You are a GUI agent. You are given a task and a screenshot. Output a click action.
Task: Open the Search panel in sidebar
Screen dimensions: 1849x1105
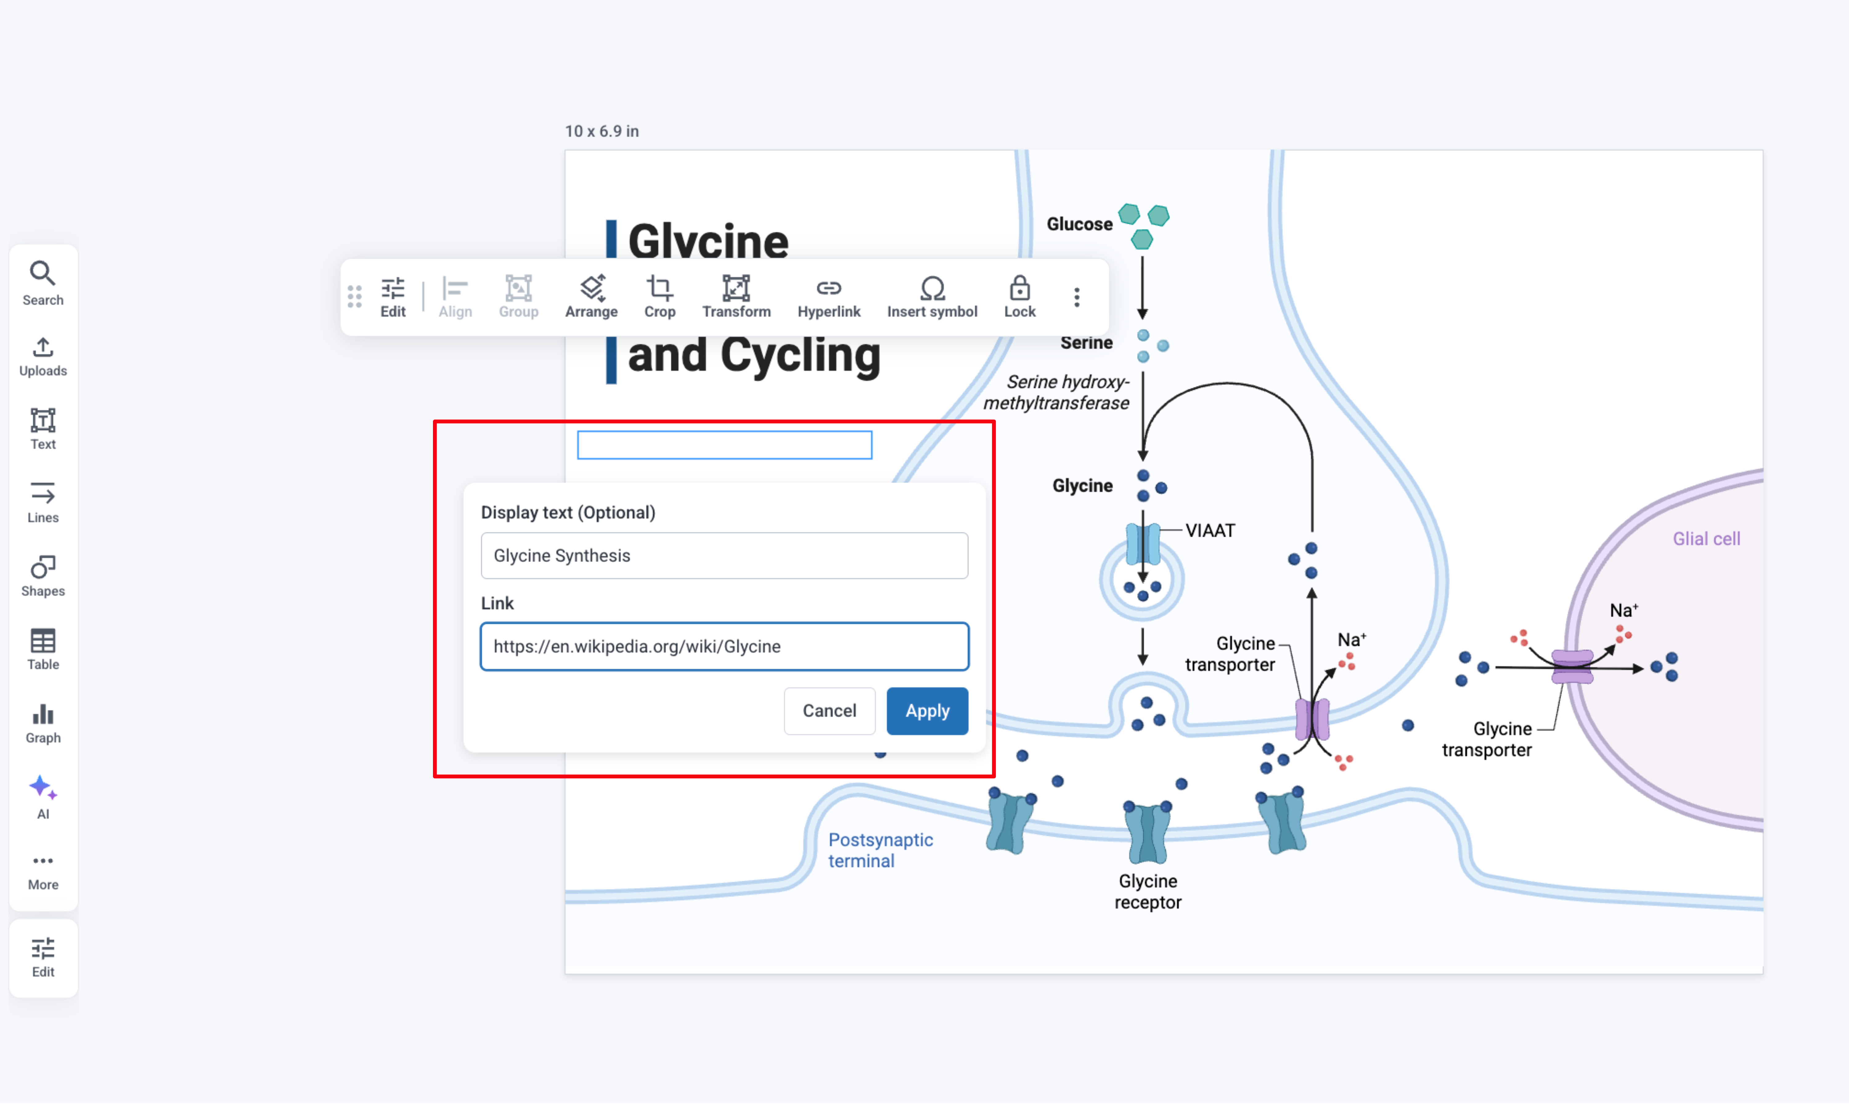click(x=43, y=283)
